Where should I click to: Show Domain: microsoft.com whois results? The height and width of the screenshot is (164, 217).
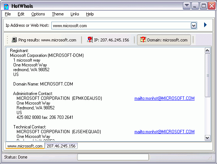pyautogui.click(x=164, y=40)
